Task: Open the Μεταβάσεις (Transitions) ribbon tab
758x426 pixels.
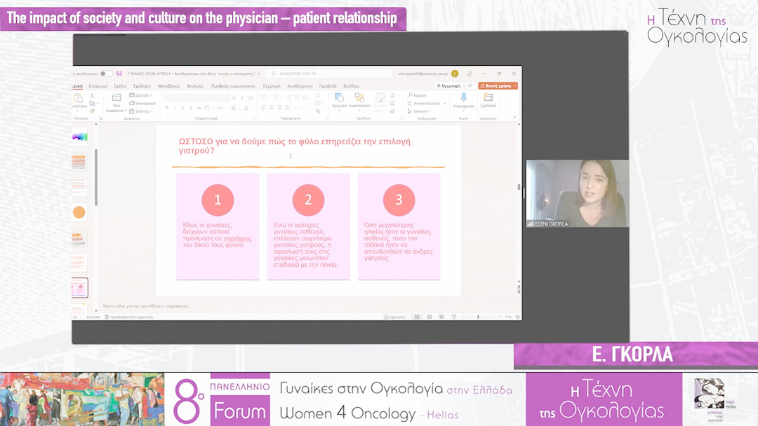Action: pyautogui.click(x=169, y=85)
